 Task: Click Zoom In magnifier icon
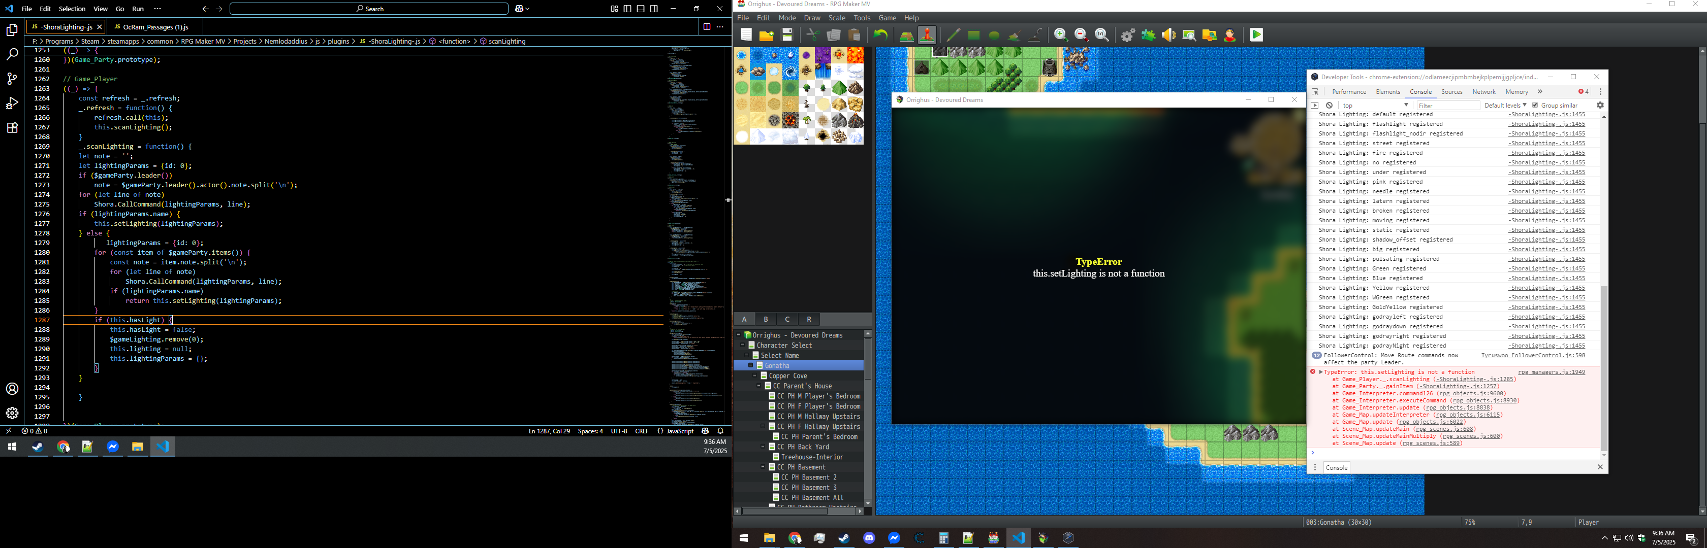[x=1061, y=35]
